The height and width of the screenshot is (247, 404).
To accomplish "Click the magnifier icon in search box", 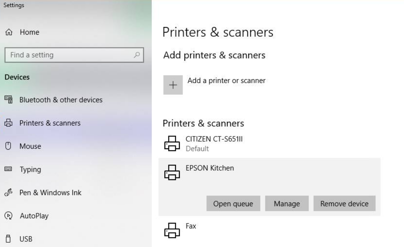I will [137, 55].
